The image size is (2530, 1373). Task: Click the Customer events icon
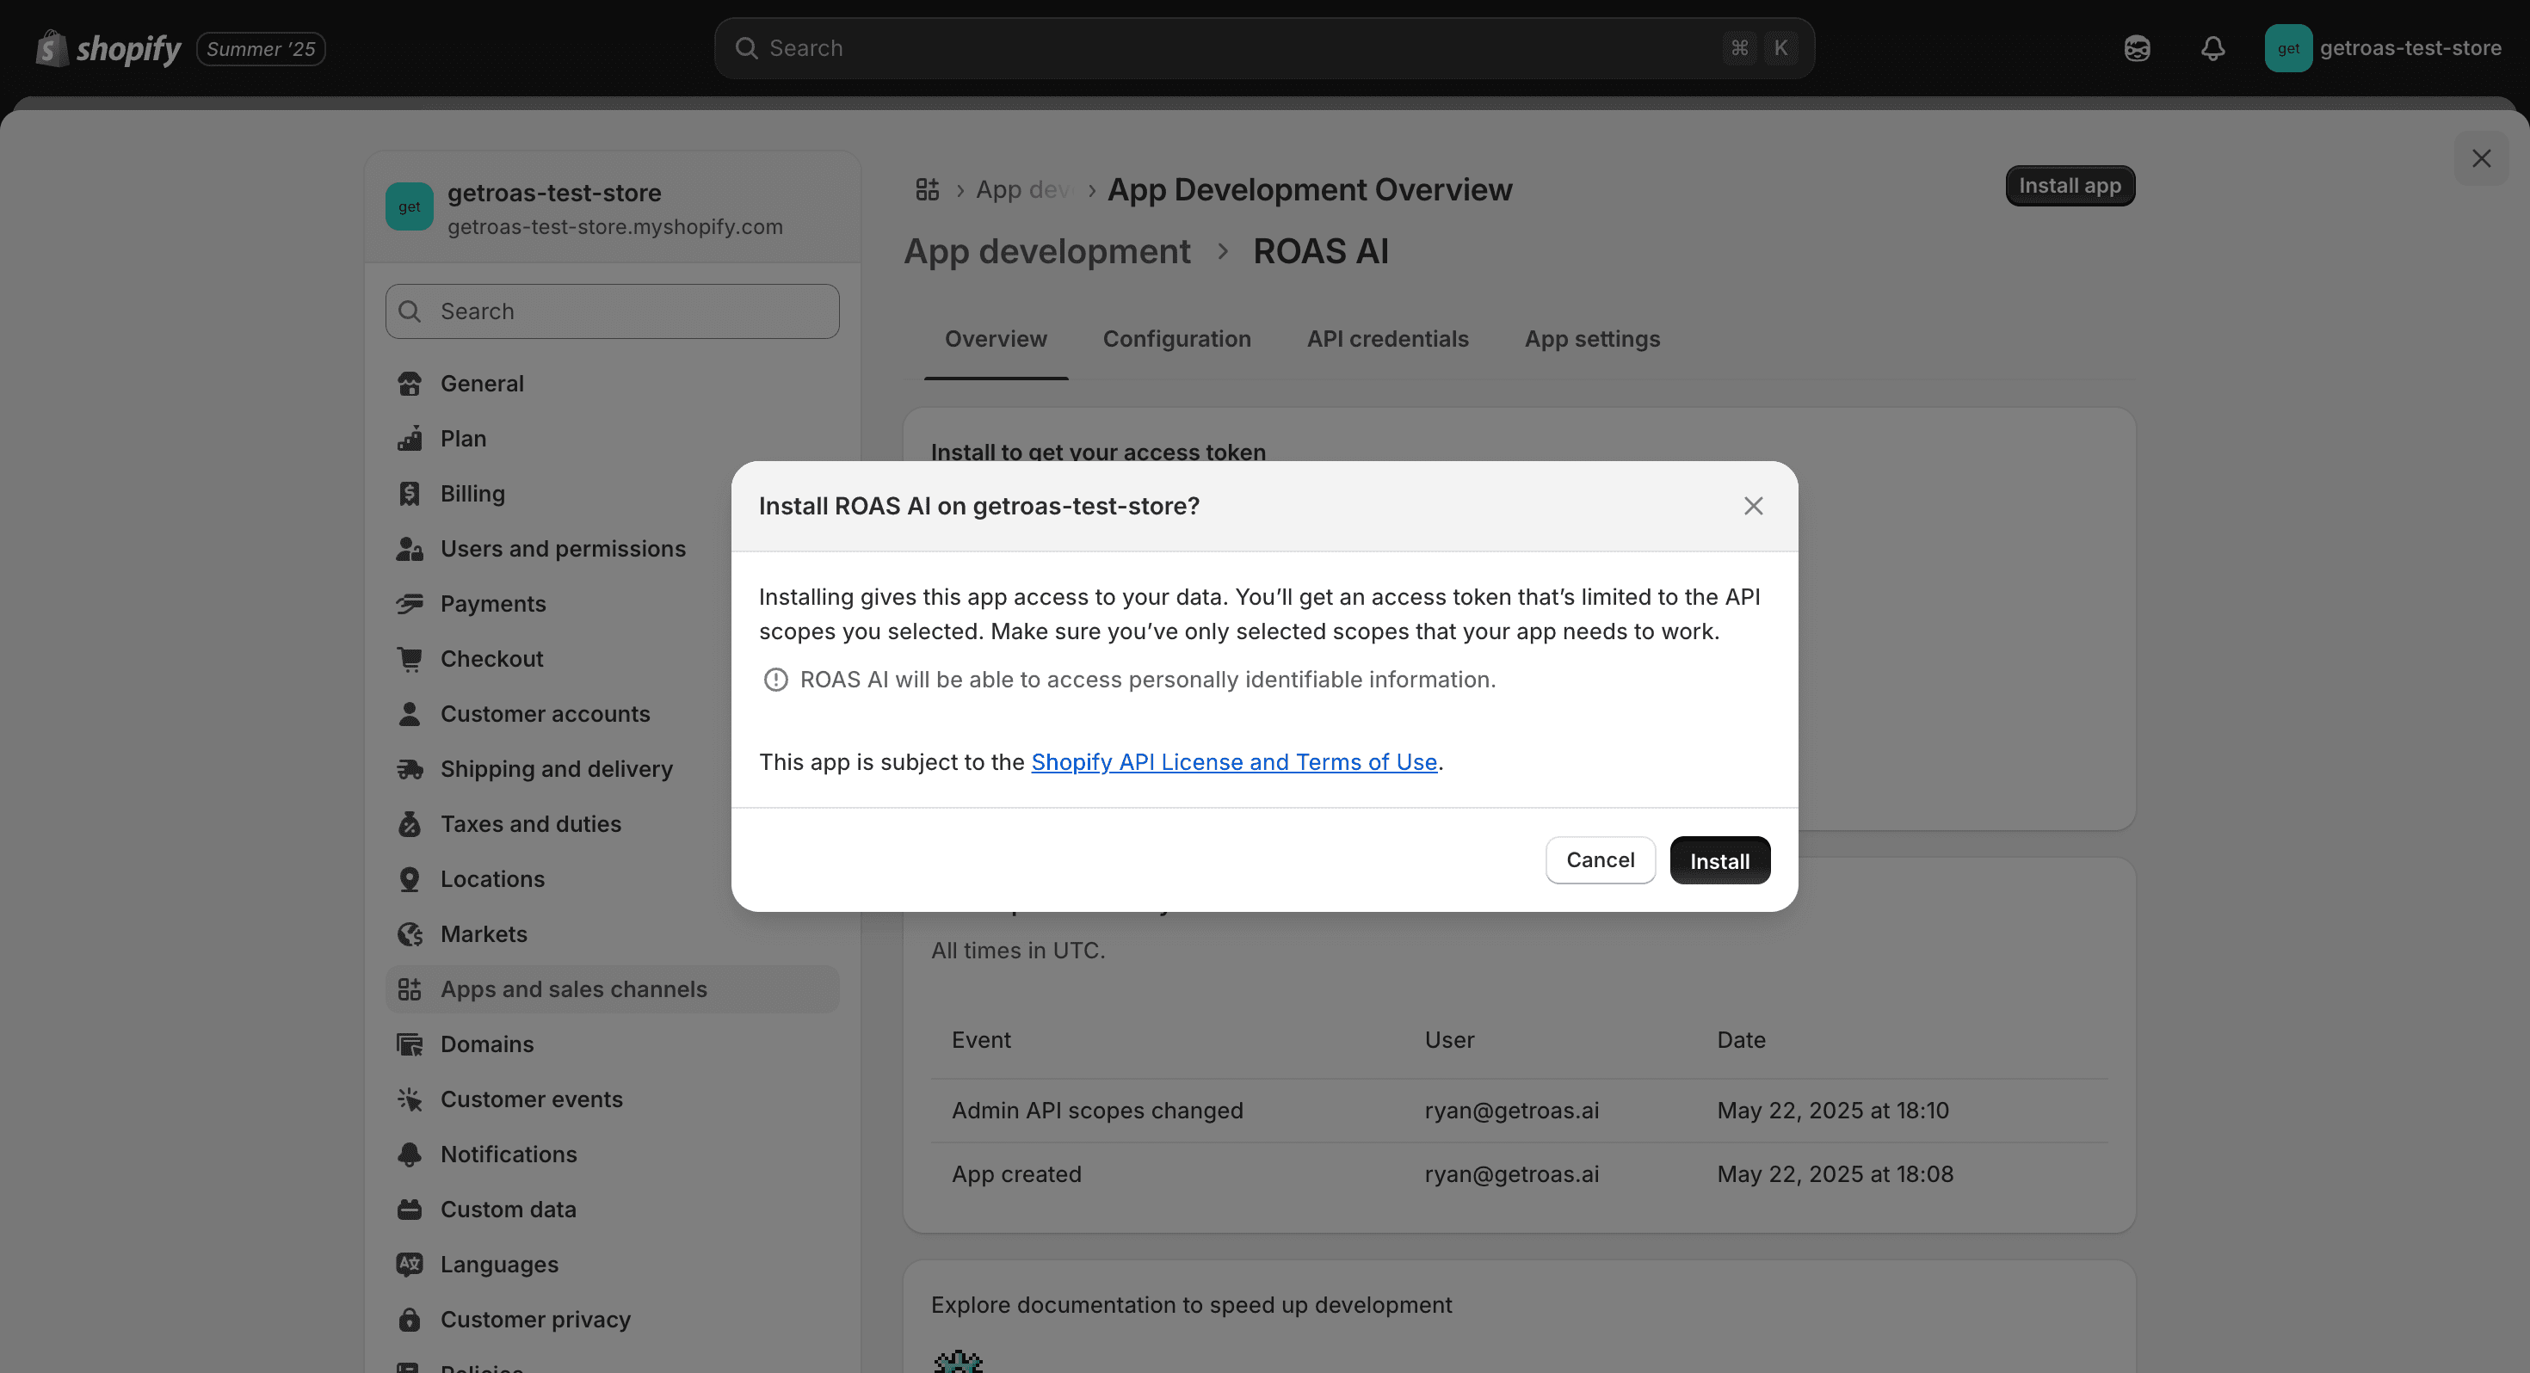coord(410,1098)
